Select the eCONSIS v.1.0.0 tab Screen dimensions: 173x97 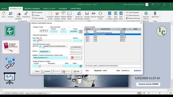[16, 9]
